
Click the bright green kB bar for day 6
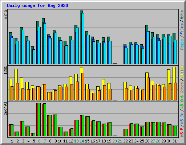click(39, 120)
